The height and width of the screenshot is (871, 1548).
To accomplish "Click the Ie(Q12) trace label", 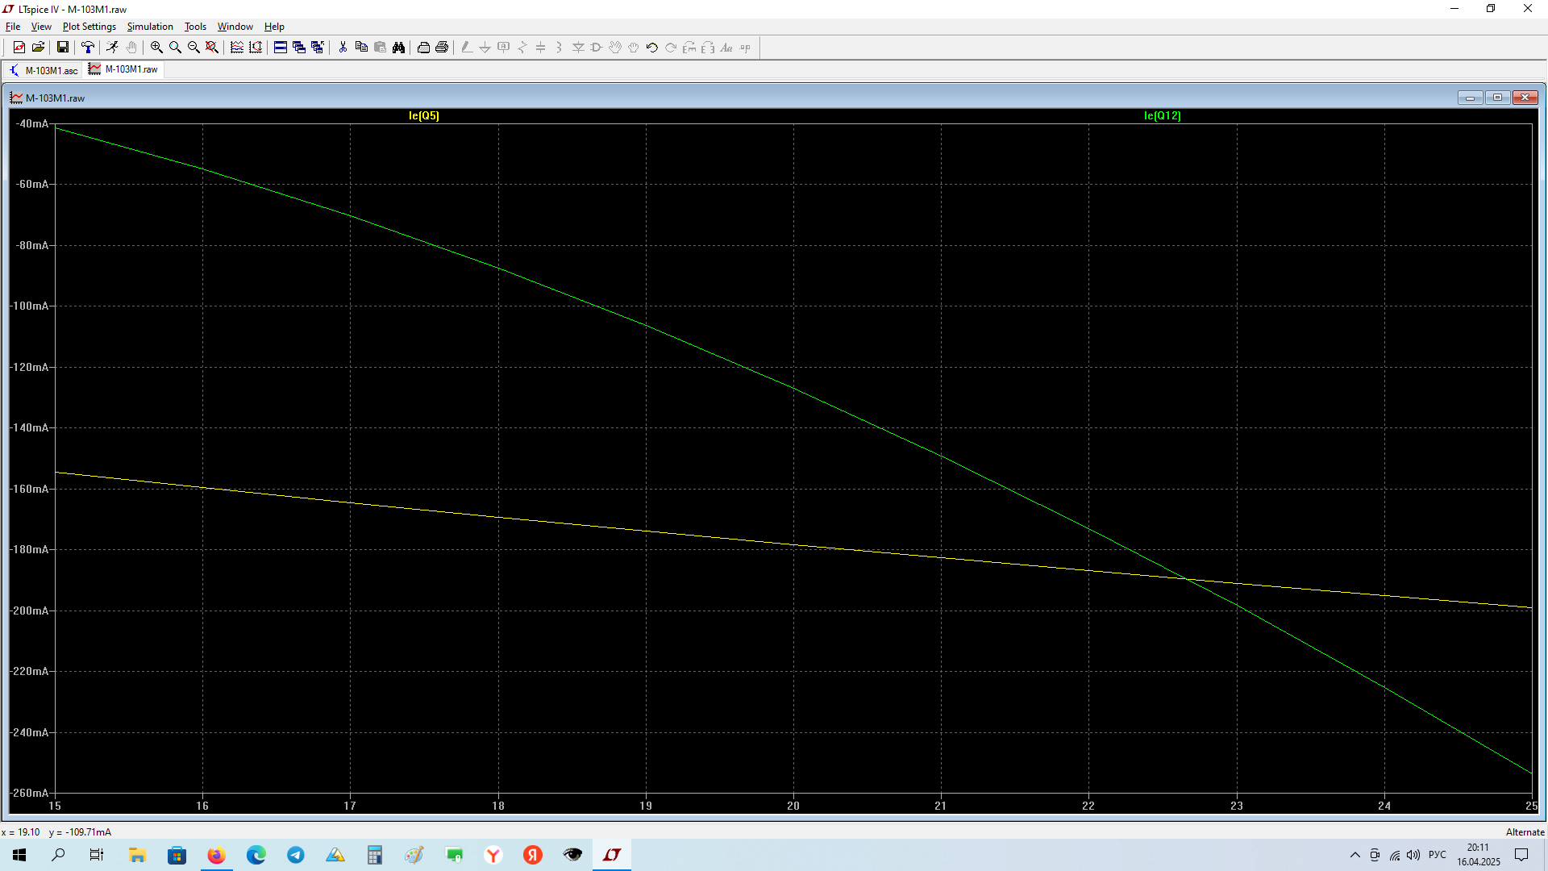I will (x=1162, y=115).
